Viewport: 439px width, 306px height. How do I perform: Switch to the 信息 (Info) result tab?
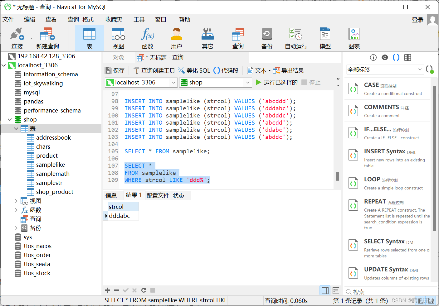coord(111,195)
